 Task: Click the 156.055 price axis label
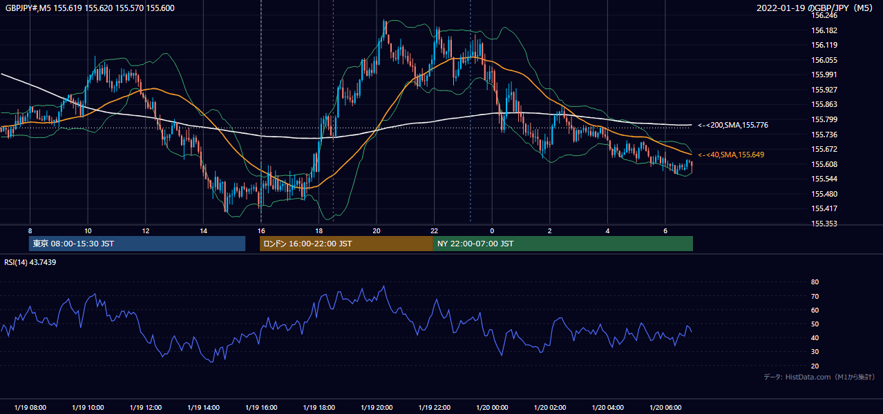(x=824, y=60)
